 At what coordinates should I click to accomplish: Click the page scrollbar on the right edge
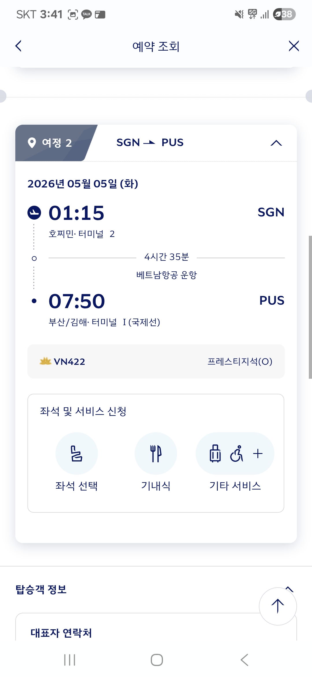click(x=310, y=307)
